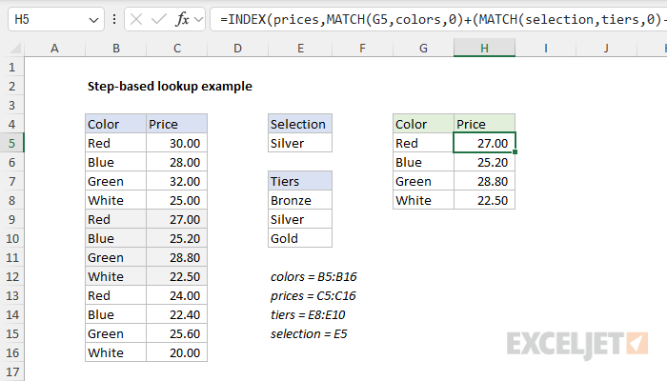Select column J header
Image resolution: width=667 pixels, height=381 pixels.
coord(607,48)
